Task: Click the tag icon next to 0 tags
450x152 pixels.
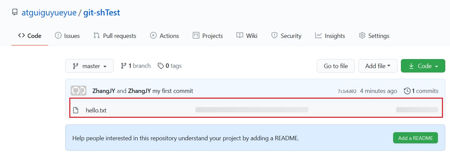Action: click(161, 66)
